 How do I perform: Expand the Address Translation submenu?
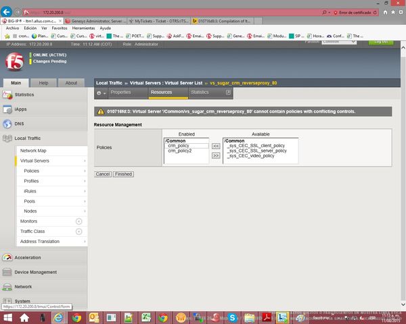(85, 242)
